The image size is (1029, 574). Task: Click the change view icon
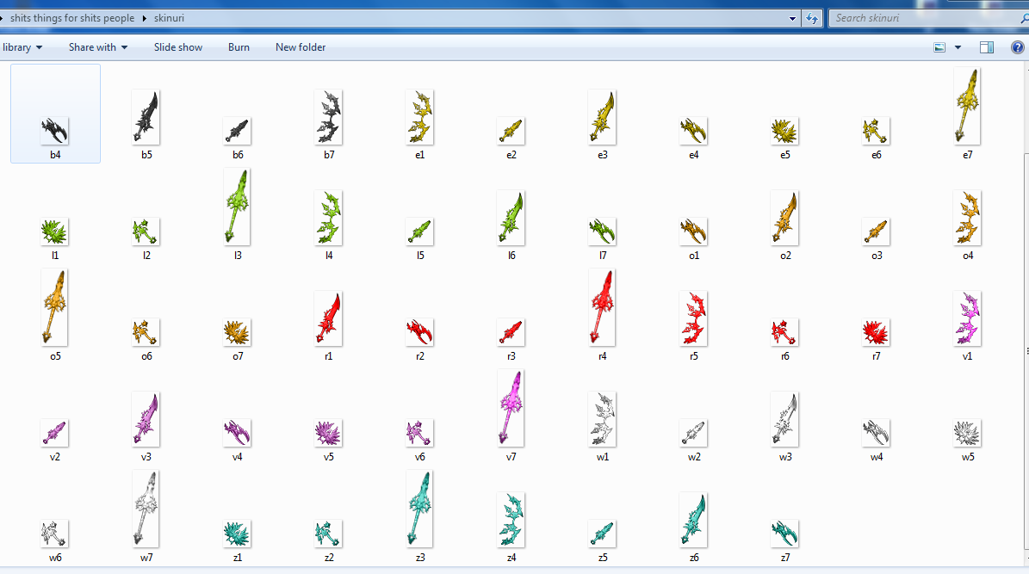click(x=940, y=47)
